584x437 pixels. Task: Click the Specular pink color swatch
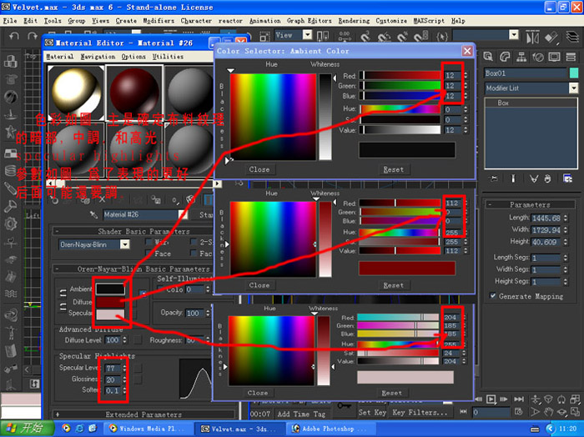tap(110, 314)
